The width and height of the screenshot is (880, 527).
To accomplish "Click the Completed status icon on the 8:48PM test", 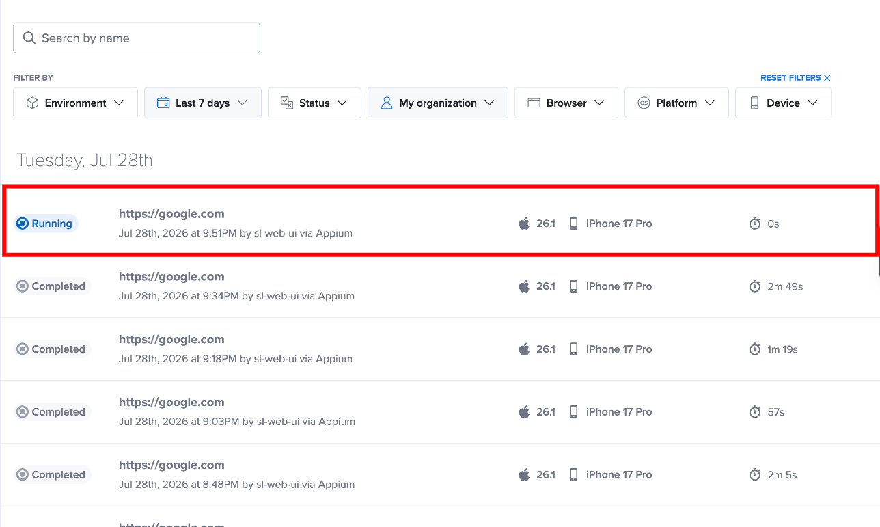I will point(23,475).
